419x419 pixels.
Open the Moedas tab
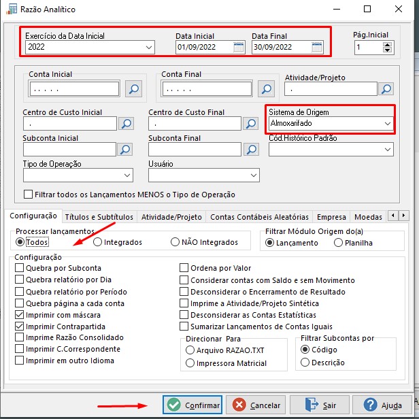coord(368,217)
